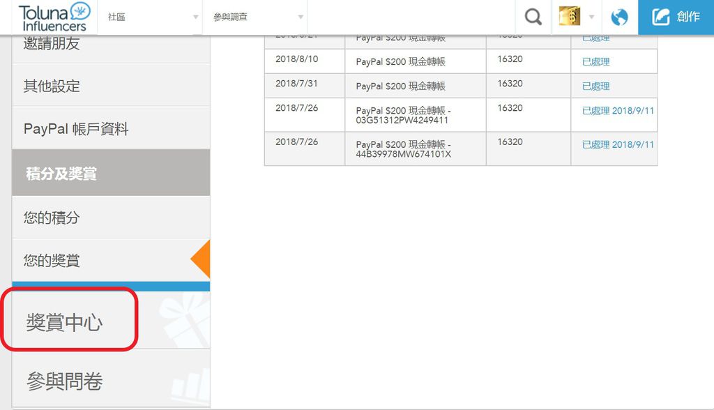Open 您的積分 in the sidebar
Viewport: 714px width, 410px height.
[x=111, y=218]
